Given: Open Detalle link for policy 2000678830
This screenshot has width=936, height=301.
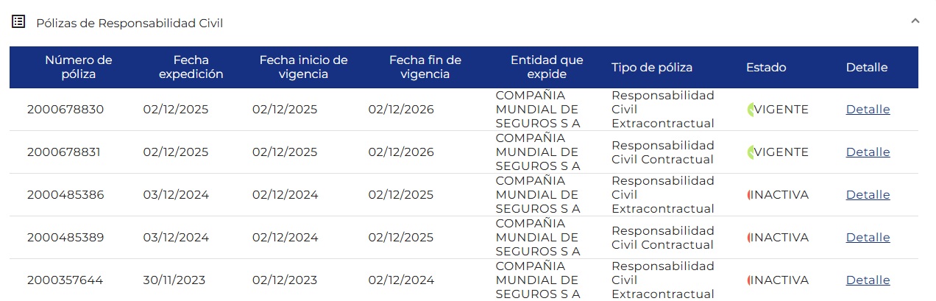Looking at the screenshot, I should (x=868, y=110).
